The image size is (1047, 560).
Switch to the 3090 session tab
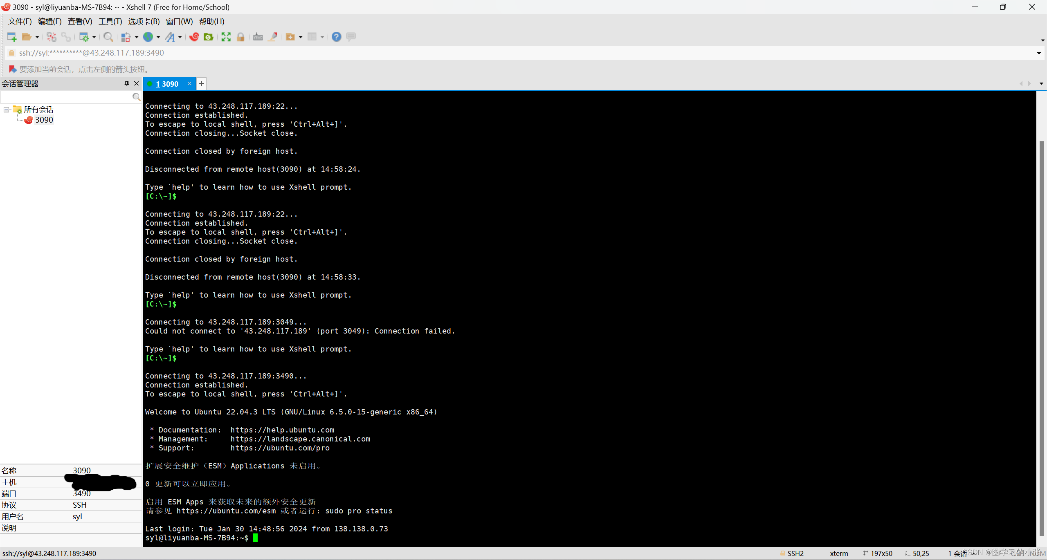coord(168,83)
